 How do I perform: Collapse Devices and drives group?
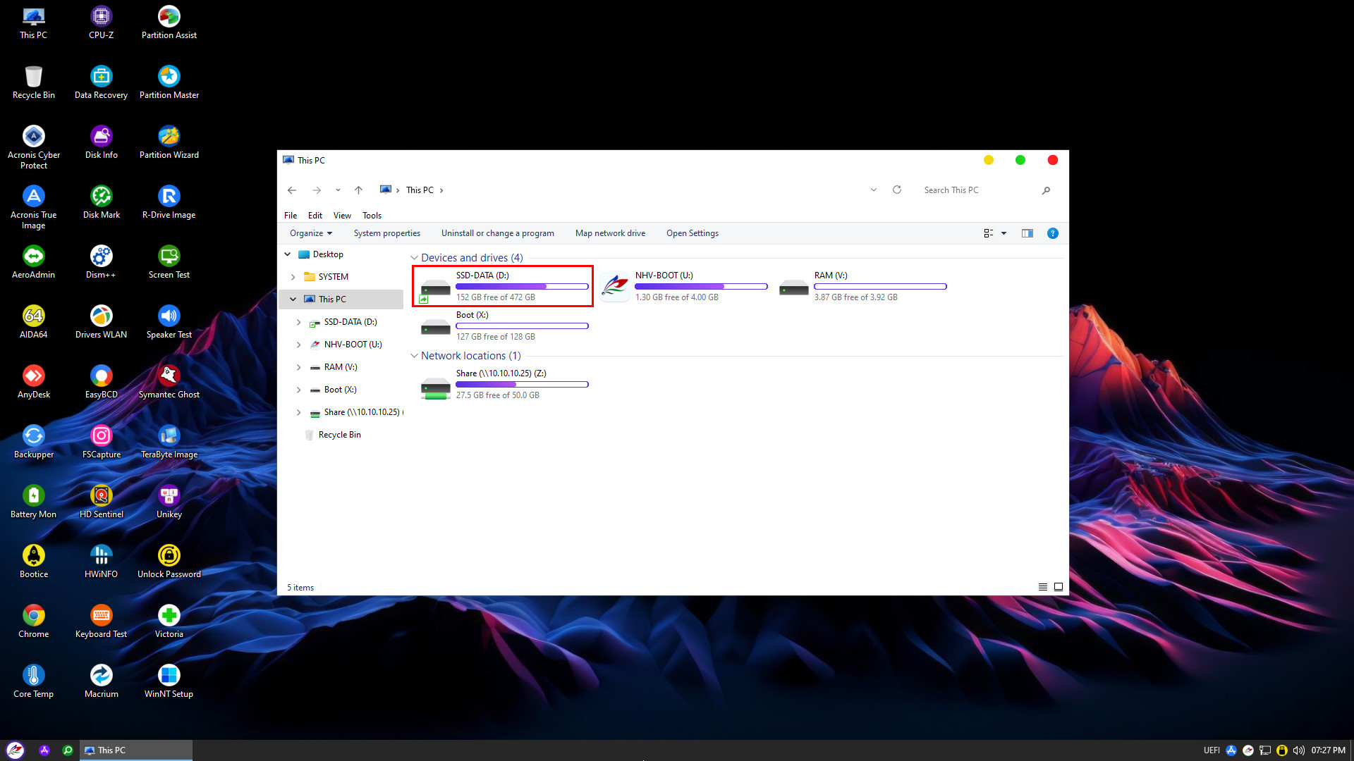tap(414, 258)
